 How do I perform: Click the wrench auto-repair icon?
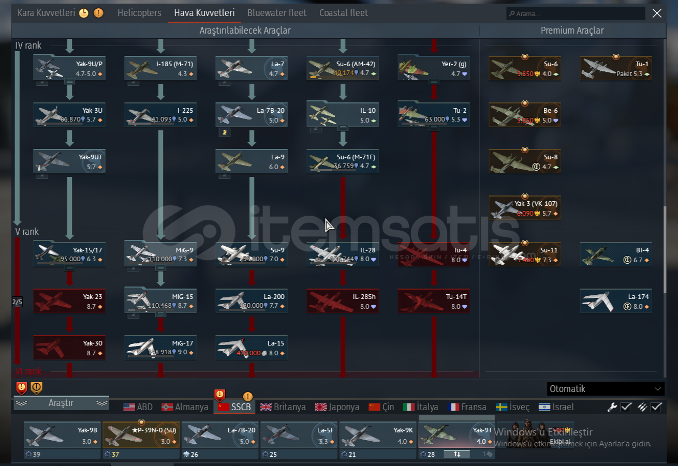pyautogui.click(x=612, y=407)
